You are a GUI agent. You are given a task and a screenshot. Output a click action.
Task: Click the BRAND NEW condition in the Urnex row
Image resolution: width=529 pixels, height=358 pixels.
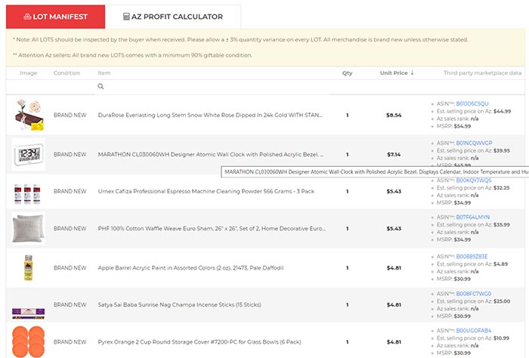pyautogui.click(x=70, y=191)
